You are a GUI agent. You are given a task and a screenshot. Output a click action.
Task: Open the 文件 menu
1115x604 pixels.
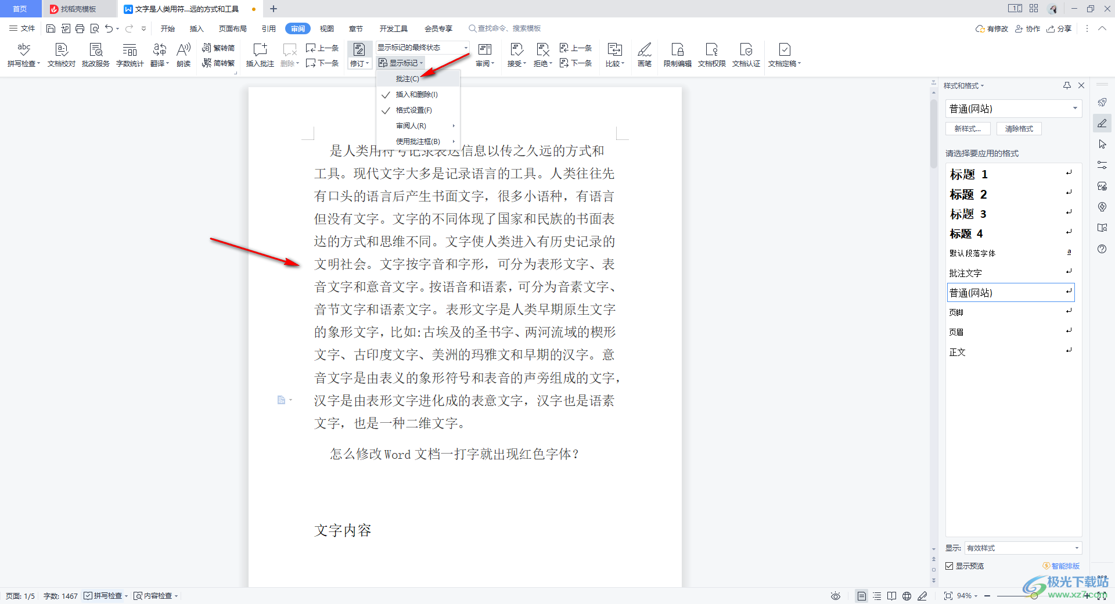tap(22, 28)
